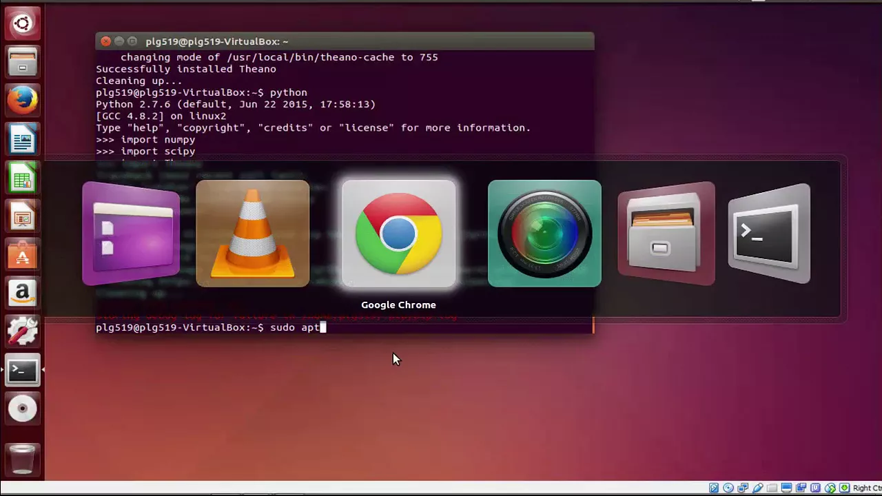The image size is (882, 496).
Task: Click the '>>> import scipy' line
Action: pyautogui.click(x=145, y=151)
